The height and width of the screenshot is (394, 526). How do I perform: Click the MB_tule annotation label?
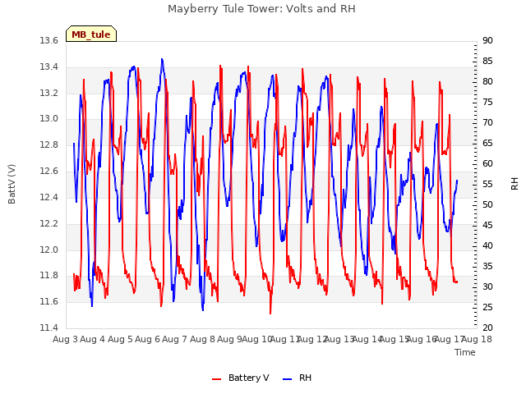pos(91,34)
